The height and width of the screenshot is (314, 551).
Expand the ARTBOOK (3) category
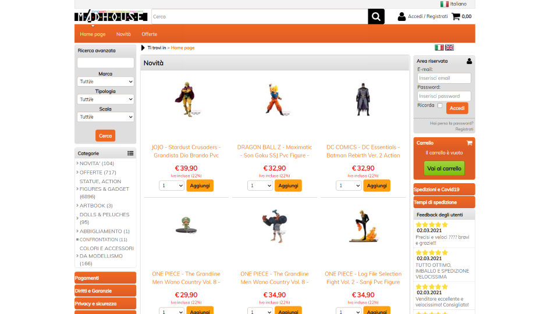(x=96, y=205)
